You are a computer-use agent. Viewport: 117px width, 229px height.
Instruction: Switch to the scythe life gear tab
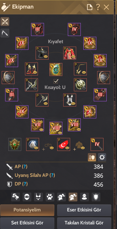point(5,33)
